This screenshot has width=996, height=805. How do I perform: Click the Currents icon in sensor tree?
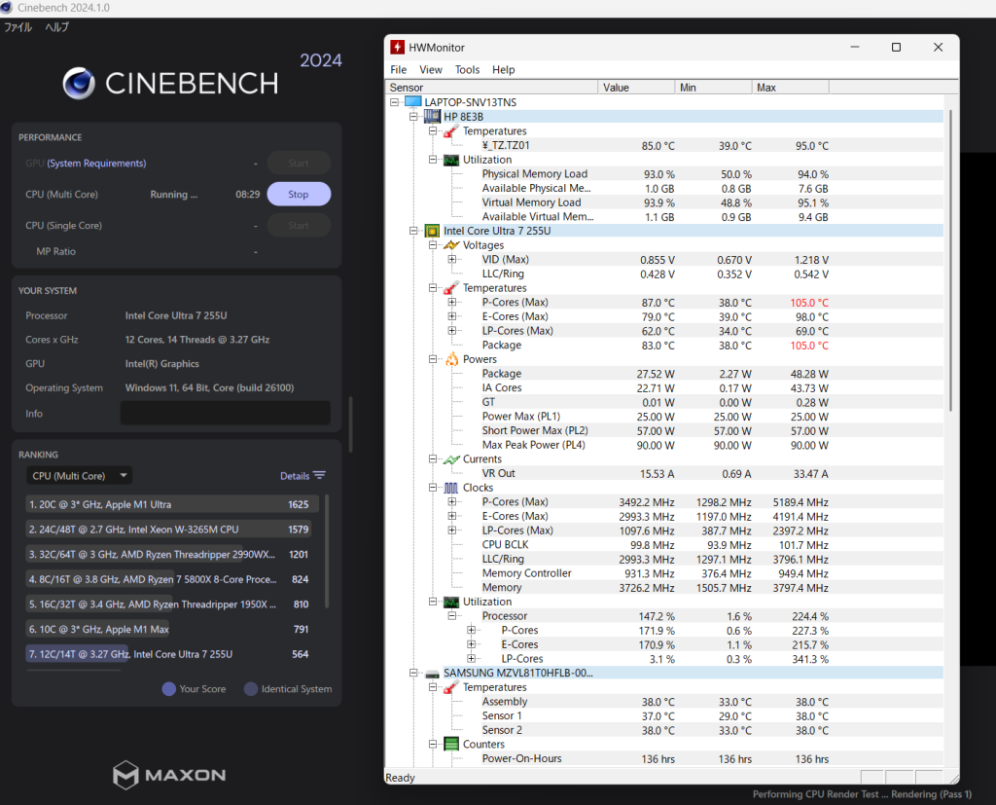click(x=451, y=459)
